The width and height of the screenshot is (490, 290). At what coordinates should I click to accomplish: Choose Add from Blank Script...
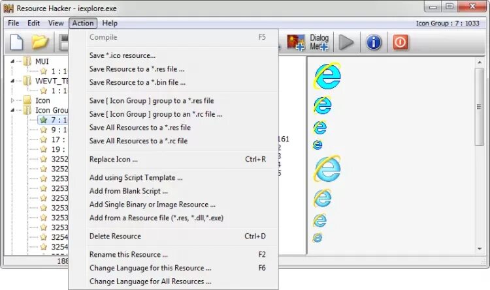click(173, 191)
